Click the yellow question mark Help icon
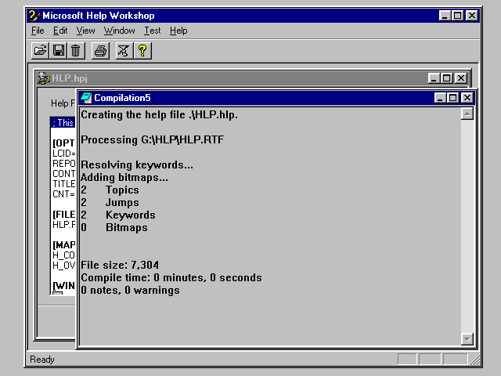This screenshot has height=376, width=501. pyautogui.click(x=142, y=51)
